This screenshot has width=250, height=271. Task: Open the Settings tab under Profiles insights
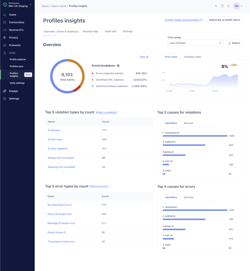point(128,31)
